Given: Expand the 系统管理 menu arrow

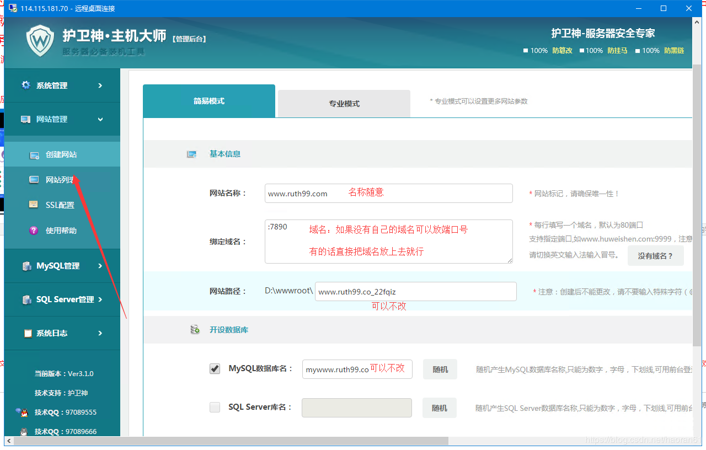Looking at the screenshot, I should (100, 85).
